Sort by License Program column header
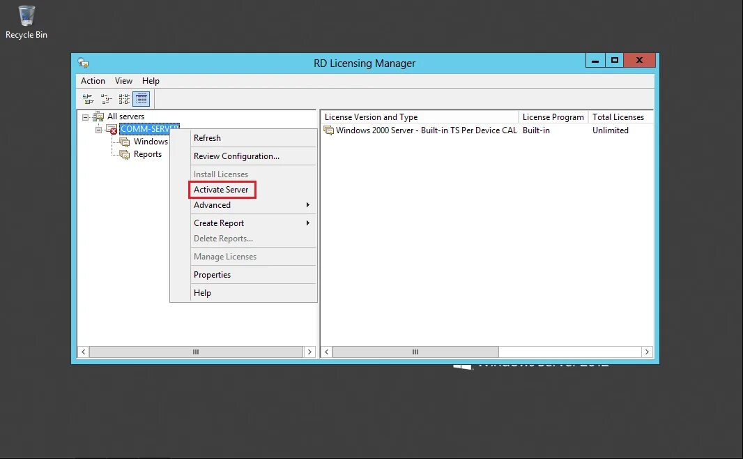 pos(553,117)
